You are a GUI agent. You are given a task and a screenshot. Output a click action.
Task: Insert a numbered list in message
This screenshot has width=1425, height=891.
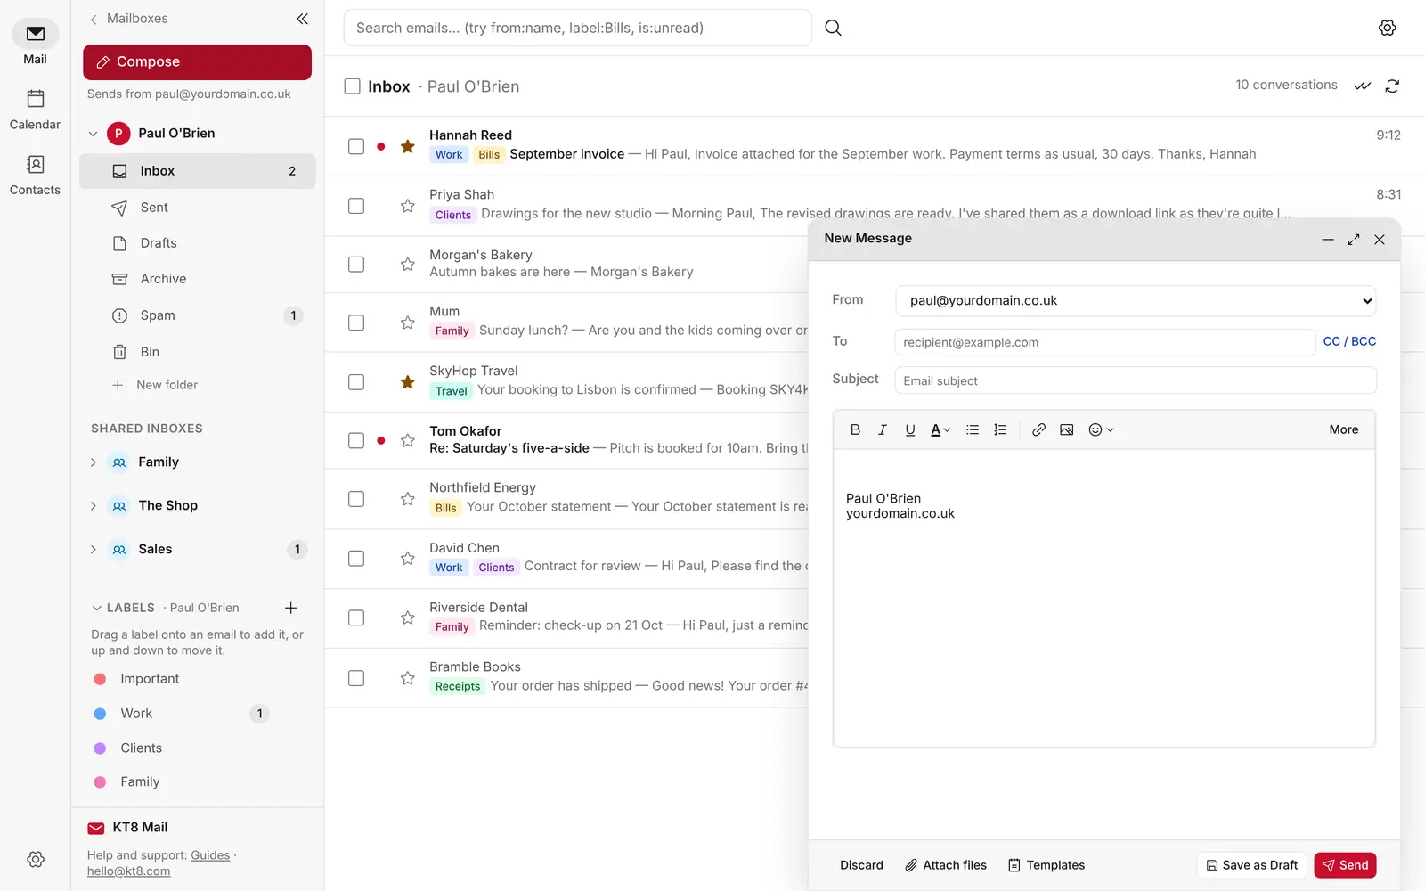(1000, 429)
